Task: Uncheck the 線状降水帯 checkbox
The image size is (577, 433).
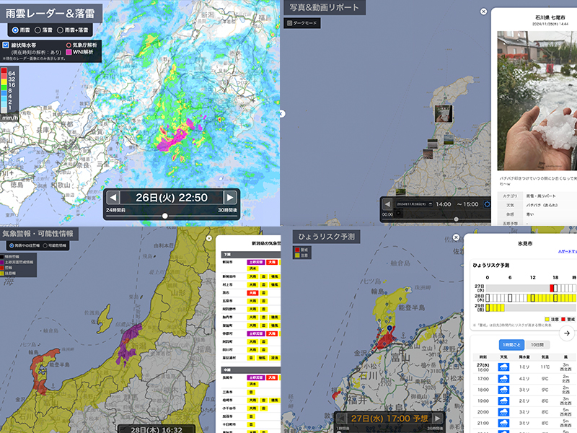Action: (x=6, y=45)
